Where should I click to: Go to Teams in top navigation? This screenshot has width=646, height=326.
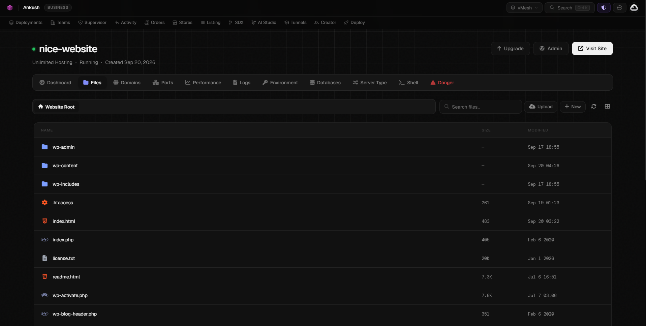pos(60,23)
